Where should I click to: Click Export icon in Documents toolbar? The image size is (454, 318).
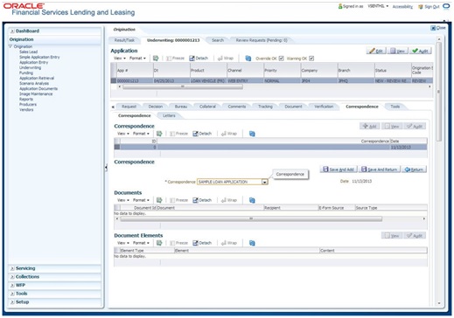(159, 200)
